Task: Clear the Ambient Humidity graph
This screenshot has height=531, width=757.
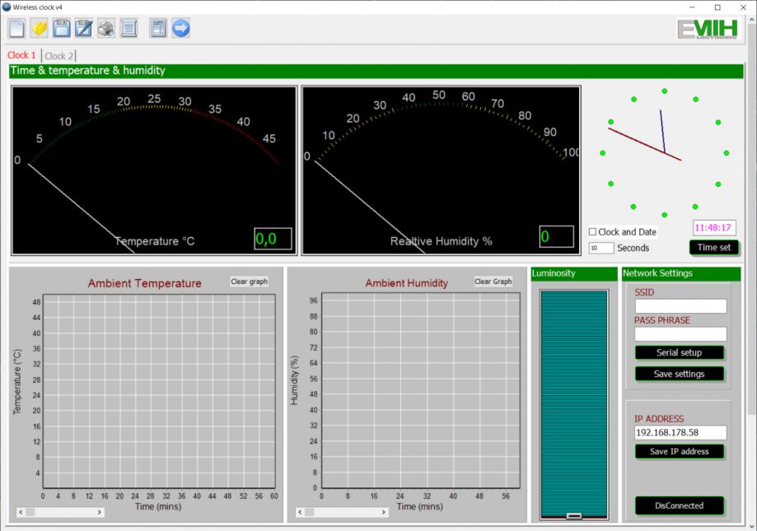Action: [x=493, y=282]
